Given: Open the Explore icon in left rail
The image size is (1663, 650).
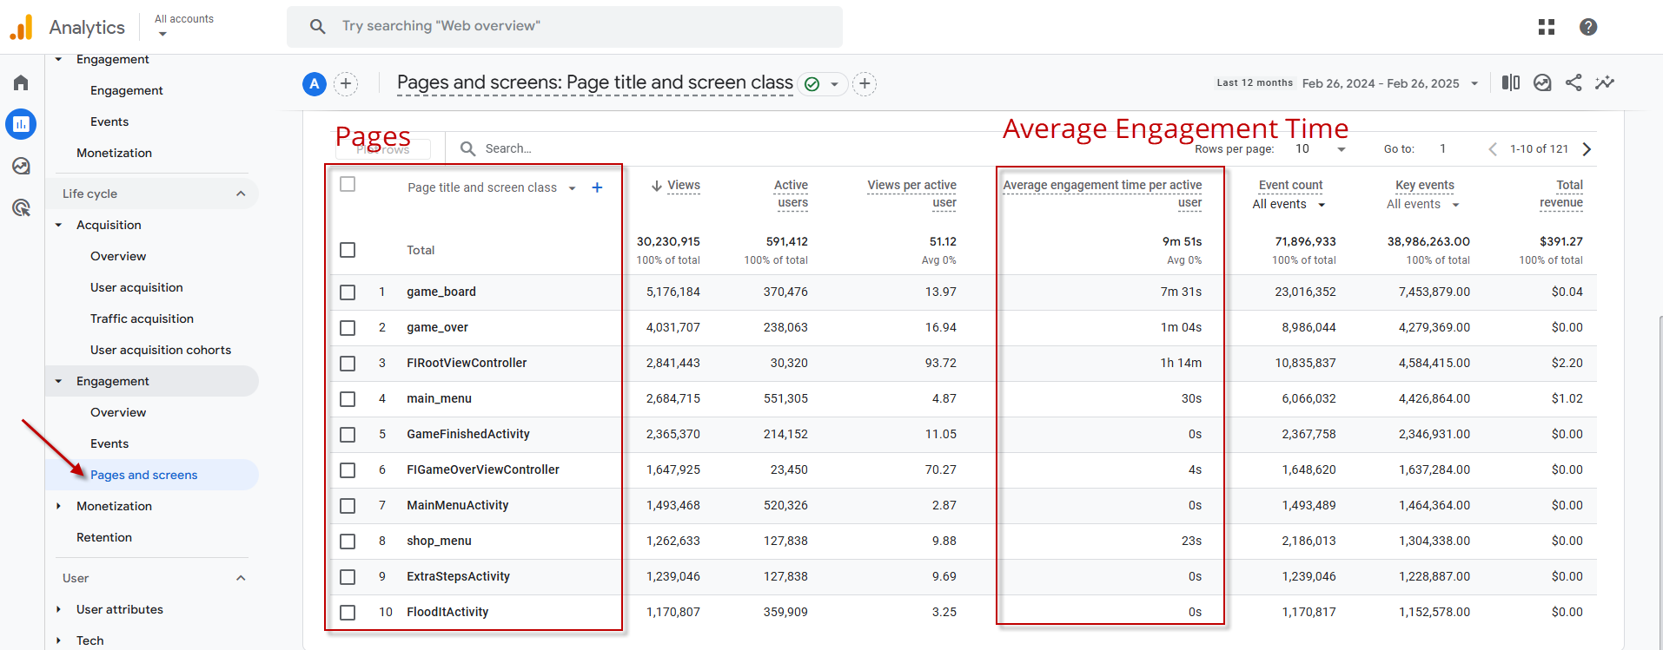Looking at the screenshot, I should coord(21,166).
